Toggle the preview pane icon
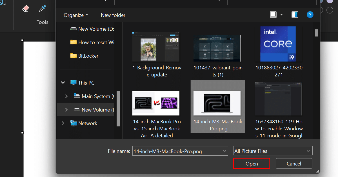338x177 pixels. click(295, 15)
